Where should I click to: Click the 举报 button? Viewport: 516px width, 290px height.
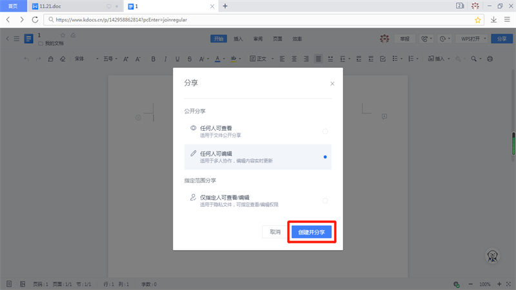point(404,39)
